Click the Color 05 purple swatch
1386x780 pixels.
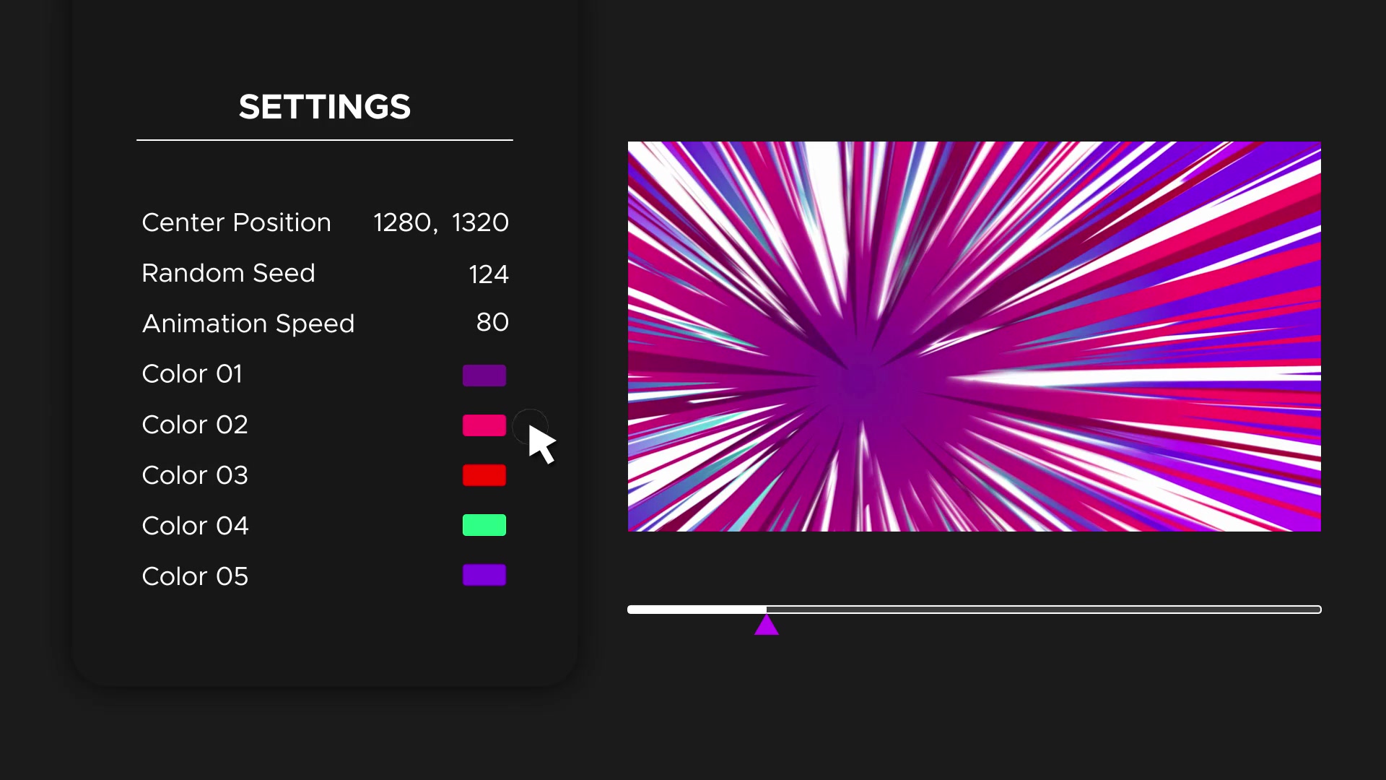(x=484, y=575)
